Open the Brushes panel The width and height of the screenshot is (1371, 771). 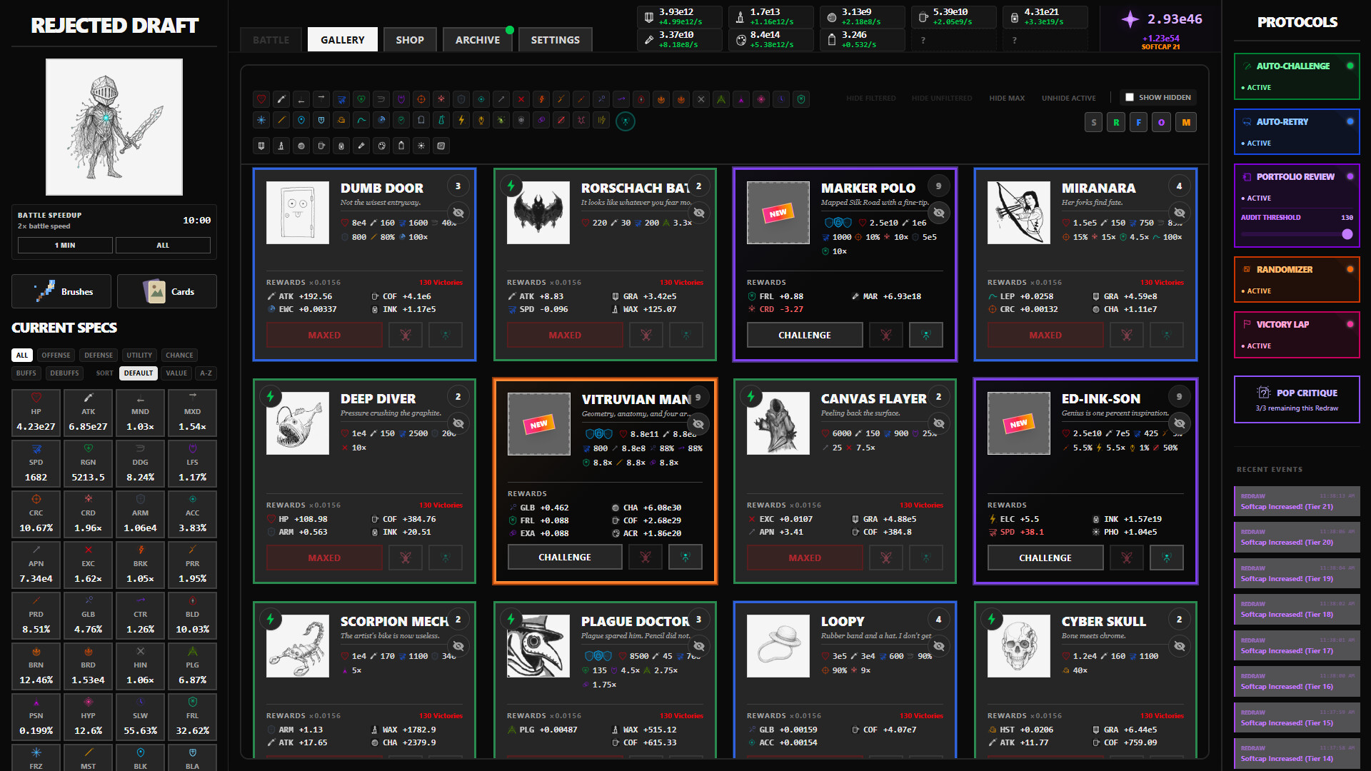pyautogui.click(x=61, y=291)
